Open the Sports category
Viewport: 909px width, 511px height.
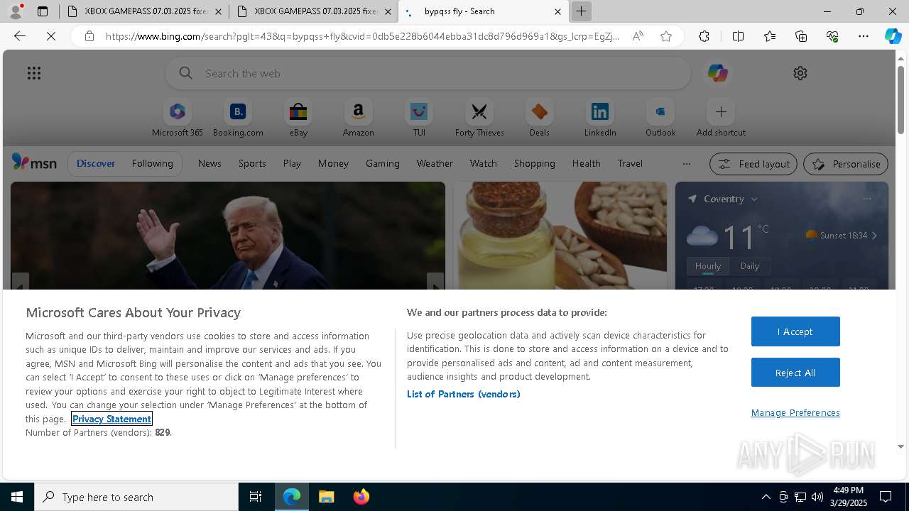click(252, 163)
